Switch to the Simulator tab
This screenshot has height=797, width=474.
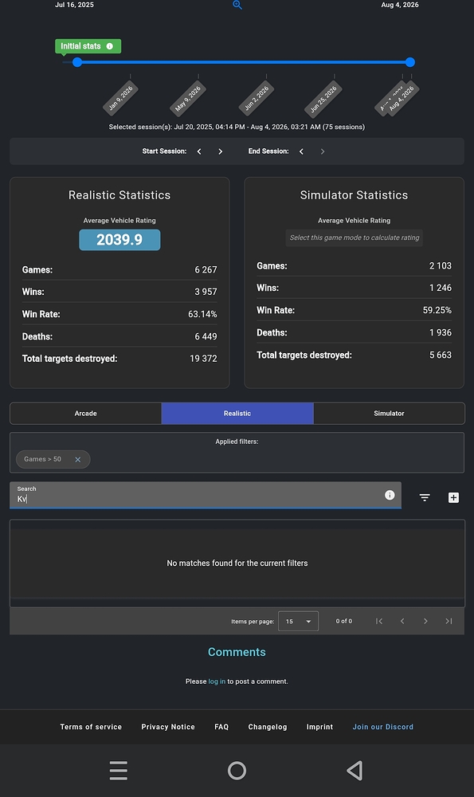389,413
